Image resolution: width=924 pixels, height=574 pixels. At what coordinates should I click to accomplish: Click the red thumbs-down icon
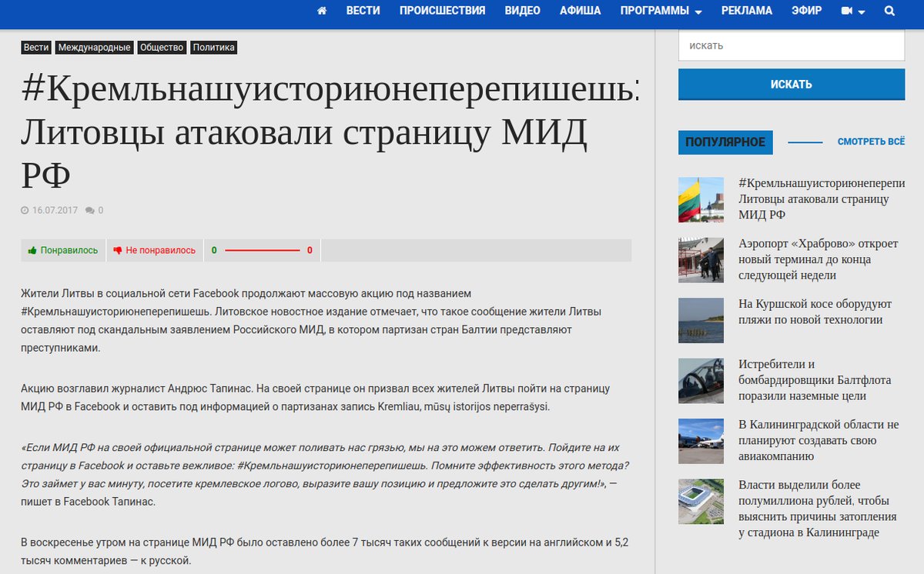(118, 251)
